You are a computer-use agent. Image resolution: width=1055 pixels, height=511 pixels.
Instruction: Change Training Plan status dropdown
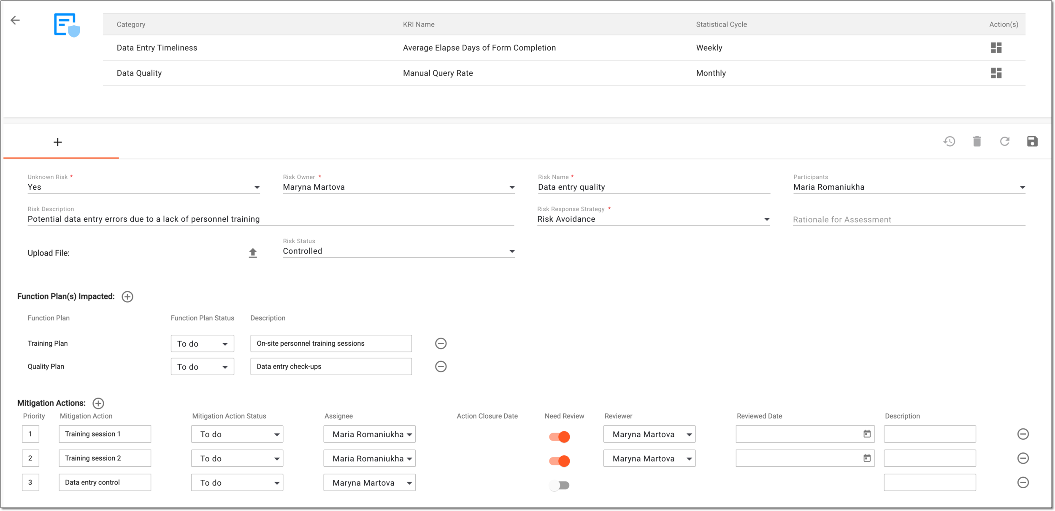tap(203, 344)
